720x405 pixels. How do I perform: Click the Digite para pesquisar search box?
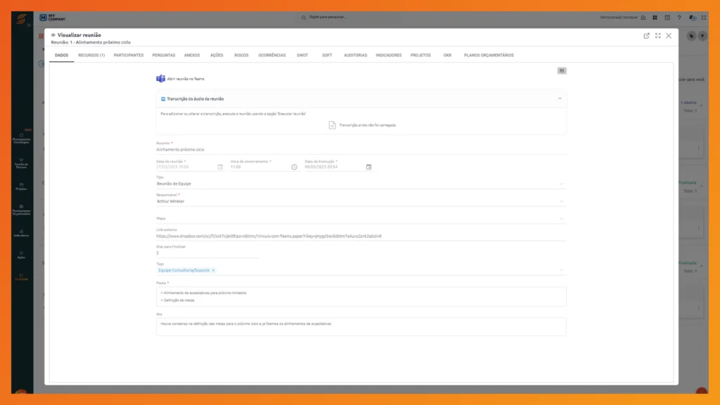[x=328, y=17]
